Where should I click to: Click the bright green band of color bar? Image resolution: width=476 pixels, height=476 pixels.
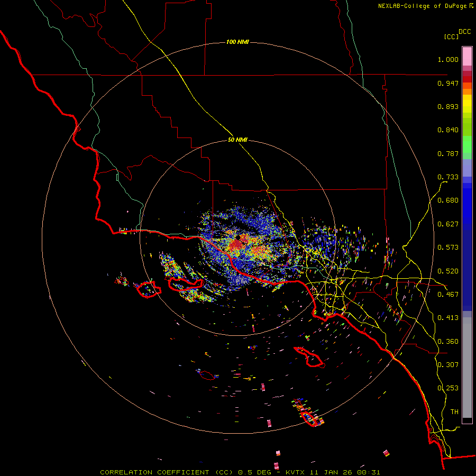(467, 144)
